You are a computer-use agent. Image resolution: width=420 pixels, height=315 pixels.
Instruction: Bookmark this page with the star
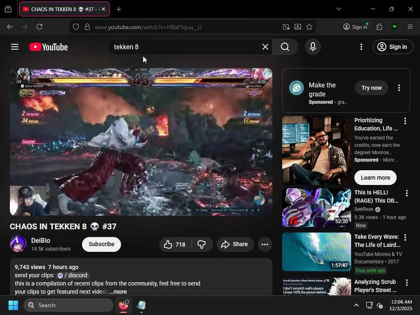click(x=309, y=27)
